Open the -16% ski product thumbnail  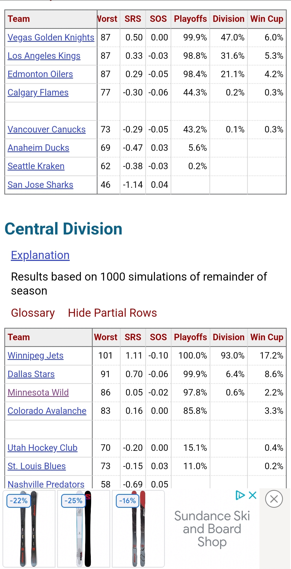point(138,529)
